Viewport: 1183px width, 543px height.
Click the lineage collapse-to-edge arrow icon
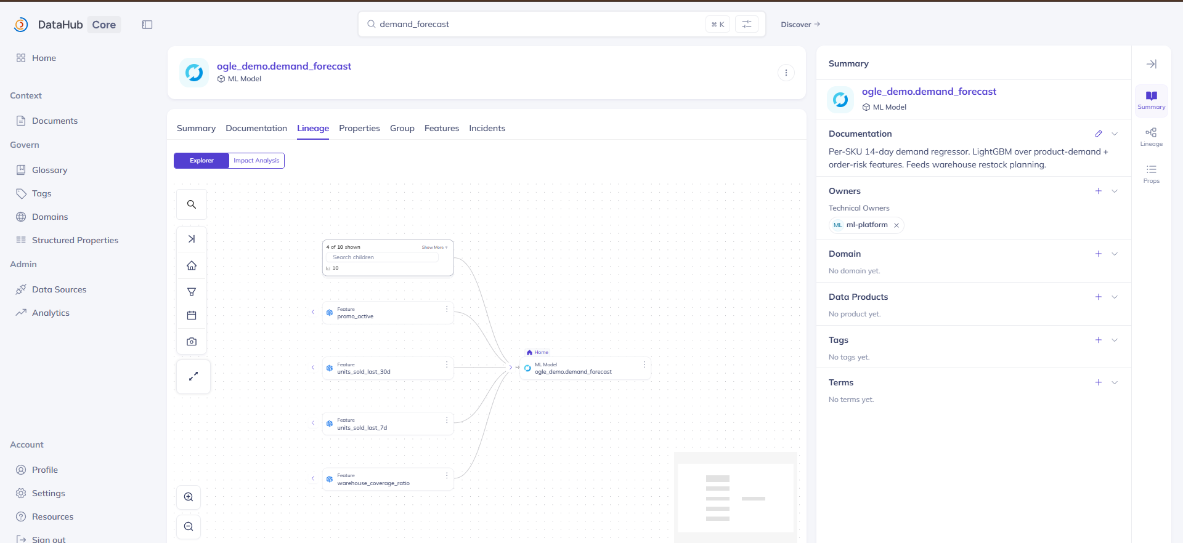point(192,239)
